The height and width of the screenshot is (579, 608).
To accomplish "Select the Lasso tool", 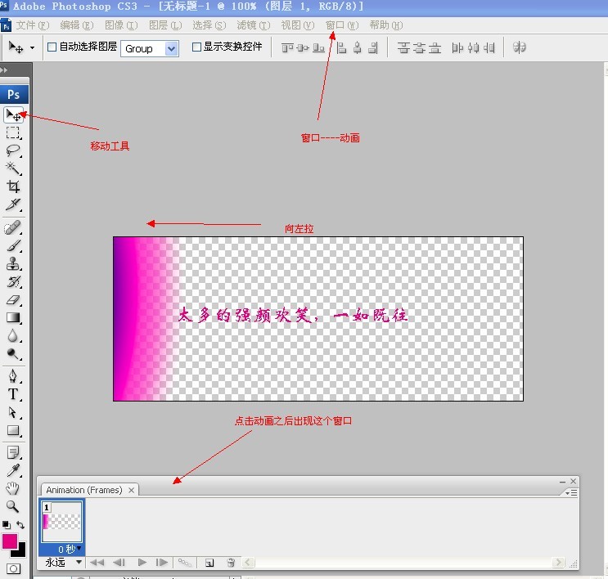I will pyautogui.click(x=13, y=150).
